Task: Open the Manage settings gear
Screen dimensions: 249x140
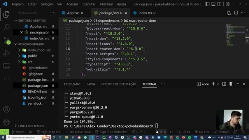Action: (6, 122)
